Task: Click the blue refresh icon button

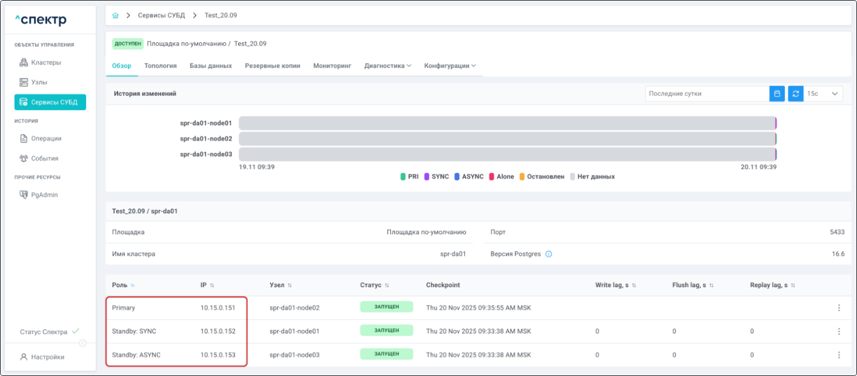Action: 795,94
